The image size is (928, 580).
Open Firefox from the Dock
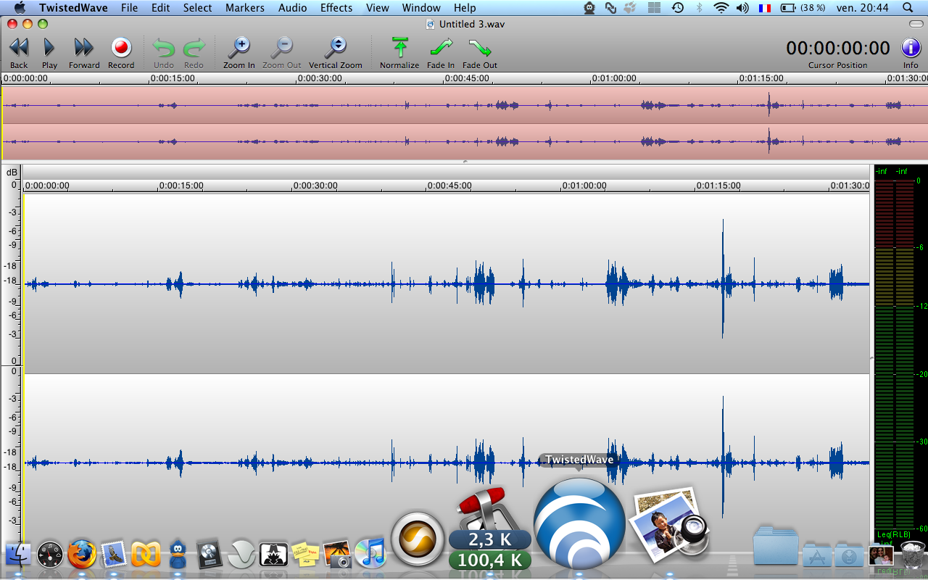coord(82,555)
